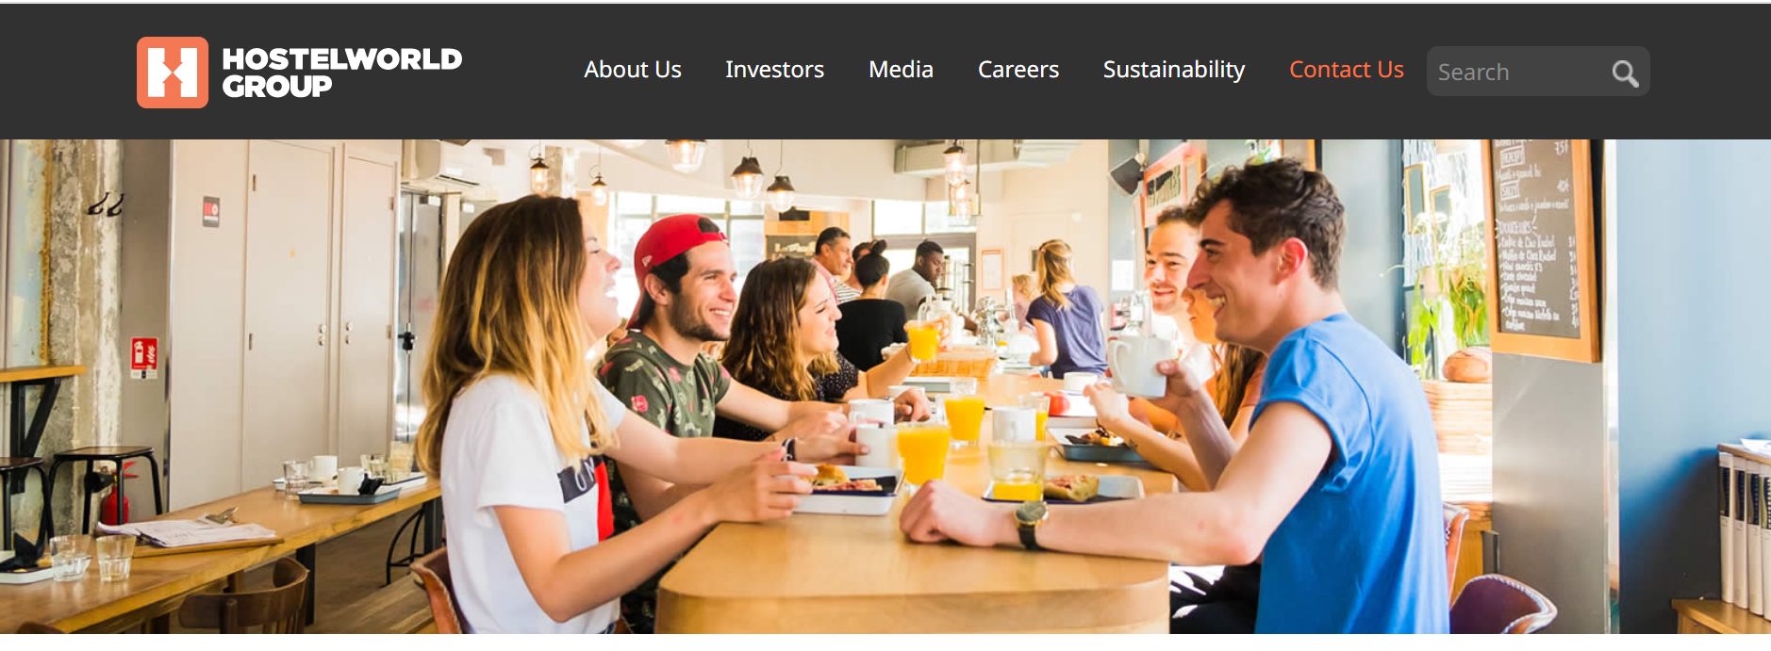Select the highlighted Contact Us link
Viewport: 1771px width, 651px height.
click(1347, 70)
